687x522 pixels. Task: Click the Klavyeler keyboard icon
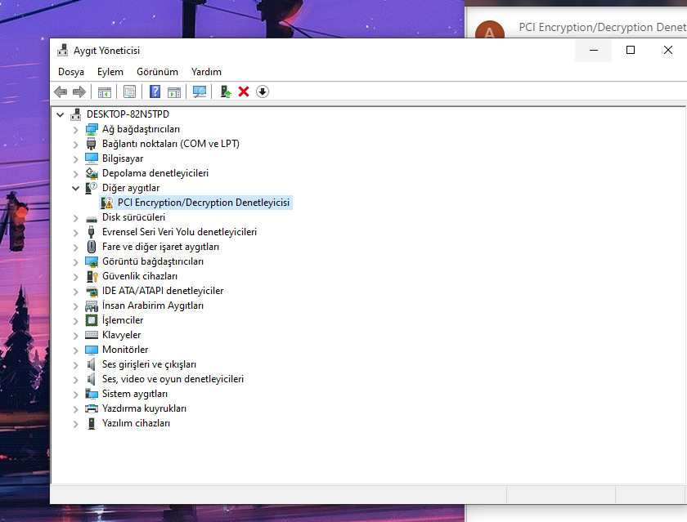tap(92, 335)
